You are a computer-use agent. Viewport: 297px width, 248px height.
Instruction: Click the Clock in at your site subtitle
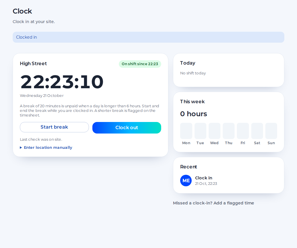(x=34, y=22)
